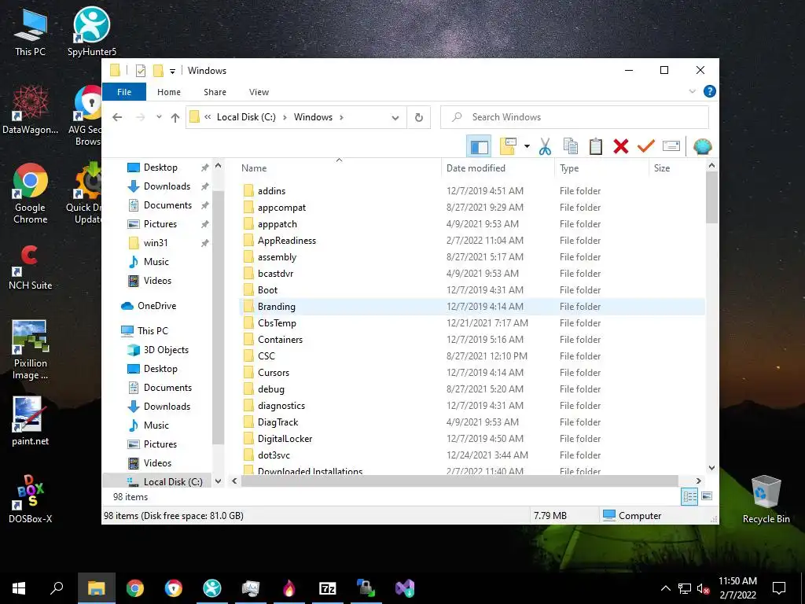Refresh the Windows folder view
The height and width of the screenshot is (604, 805).
(419, 118)
